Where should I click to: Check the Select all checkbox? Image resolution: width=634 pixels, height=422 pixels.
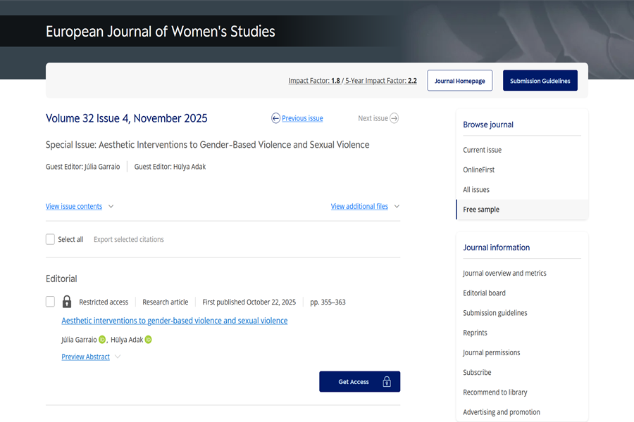click(x=50, y=239)
